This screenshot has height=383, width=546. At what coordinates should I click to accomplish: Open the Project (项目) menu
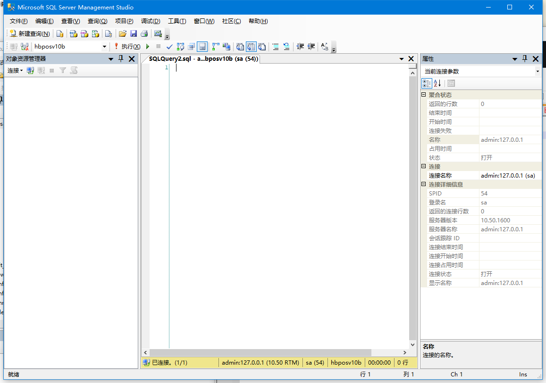pyautogui.click(x=124, y=21)
